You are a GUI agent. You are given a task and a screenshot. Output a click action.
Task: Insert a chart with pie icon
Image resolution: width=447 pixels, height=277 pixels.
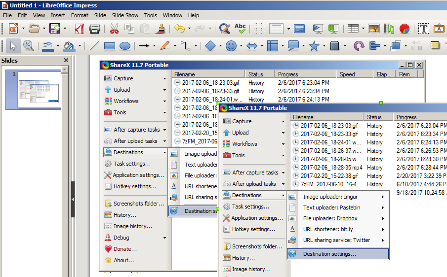(x=404, y=29)
